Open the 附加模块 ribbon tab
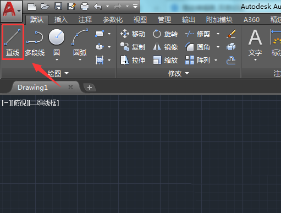Viewport: 281px width, 213px height. (x=219, y=20)
